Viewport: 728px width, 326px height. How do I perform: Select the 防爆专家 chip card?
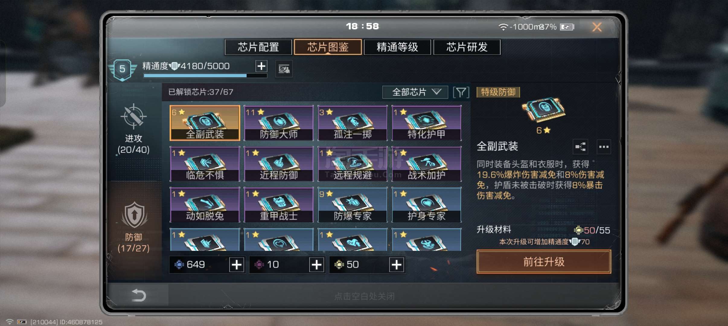[x=353, y=205]
